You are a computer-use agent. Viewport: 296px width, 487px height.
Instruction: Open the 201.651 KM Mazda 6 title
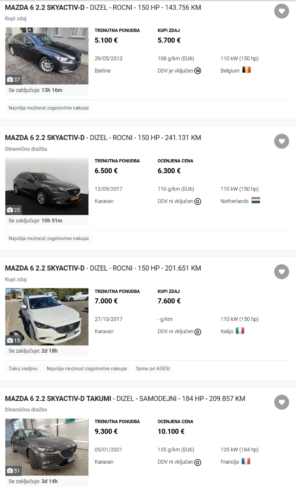point(103,268)
